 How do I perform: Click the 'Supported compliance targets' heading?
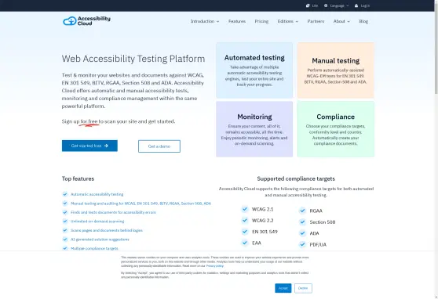pyautogui.click(x=296, y=178)
